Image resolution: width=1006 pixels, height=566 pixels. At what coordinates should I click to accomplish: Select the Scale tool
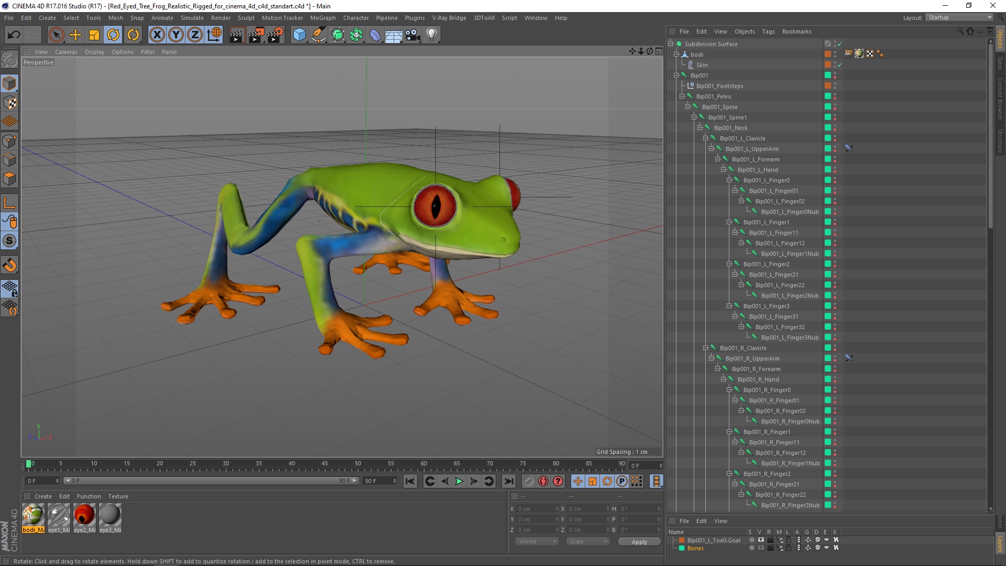pos(94,35)
